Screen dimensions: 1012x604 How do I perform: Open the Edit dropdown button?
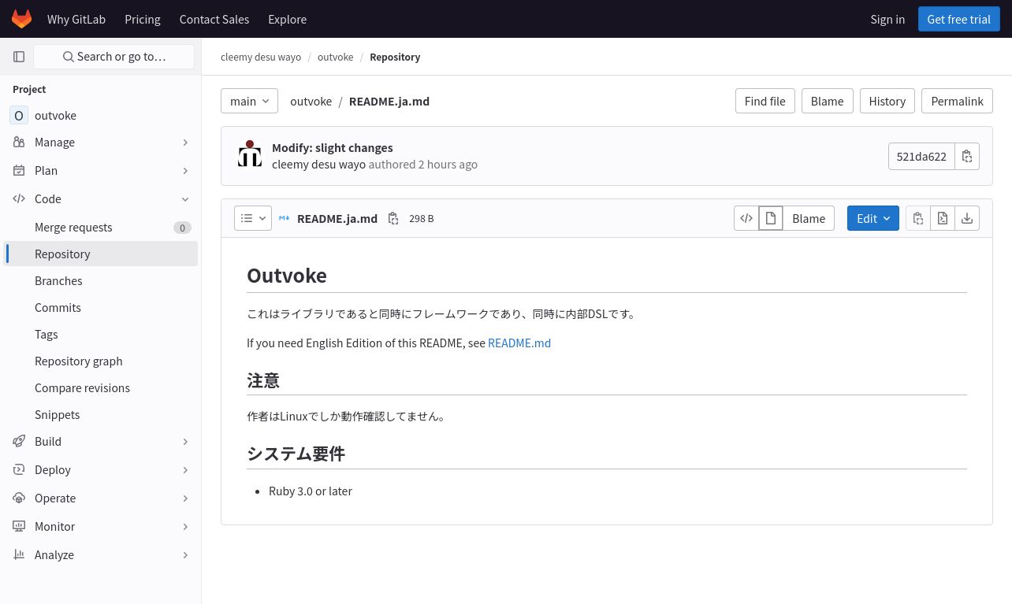pos(873,218)
